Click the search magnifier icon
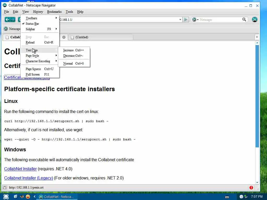Viewport: 267px width, 200px height. point(244,20)
